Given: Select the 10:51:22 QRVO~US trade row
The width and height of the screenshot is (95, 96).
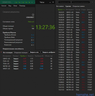Looking at the screenshot, I should 75,27.
